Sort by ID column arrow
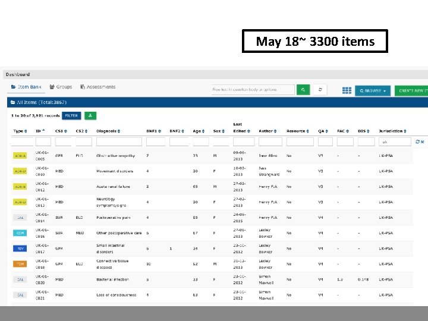 click(x=43, y=130)
